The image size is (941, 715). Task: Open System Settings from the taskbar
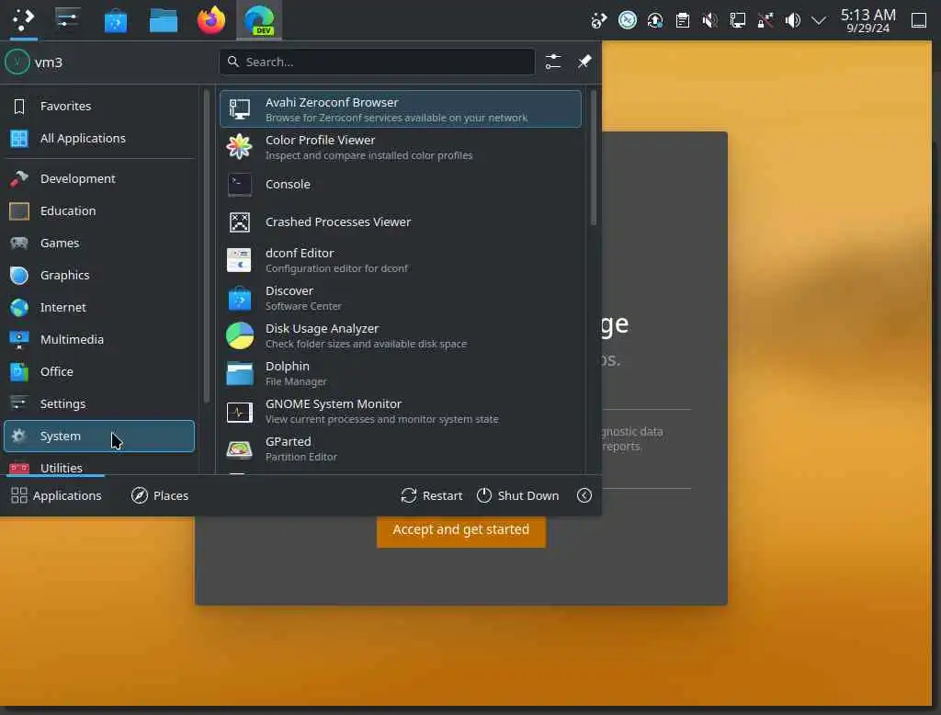click(67, 19)
